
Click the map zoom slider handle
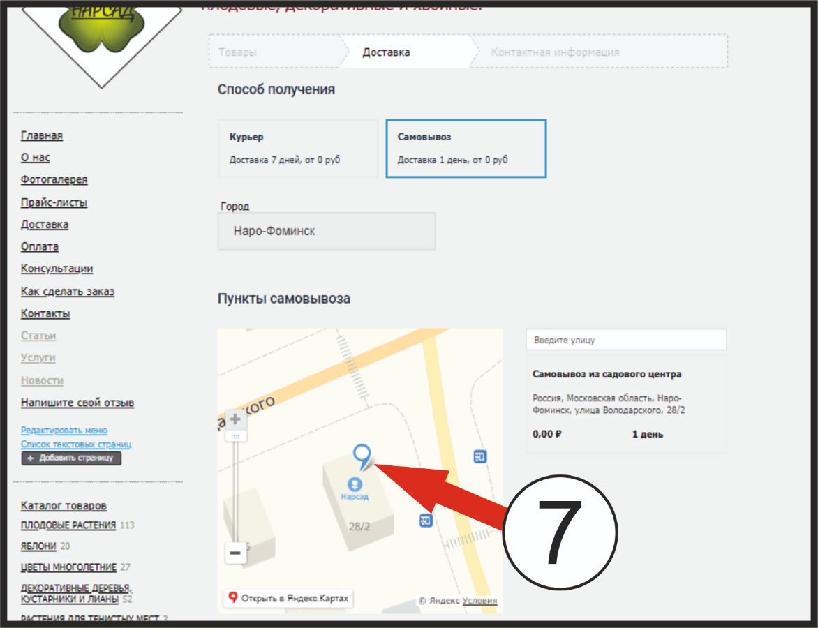[235, 436]
